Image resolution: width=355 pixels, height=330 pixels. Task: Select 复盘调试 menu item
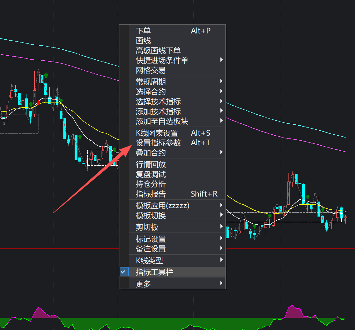pos(150,174)
